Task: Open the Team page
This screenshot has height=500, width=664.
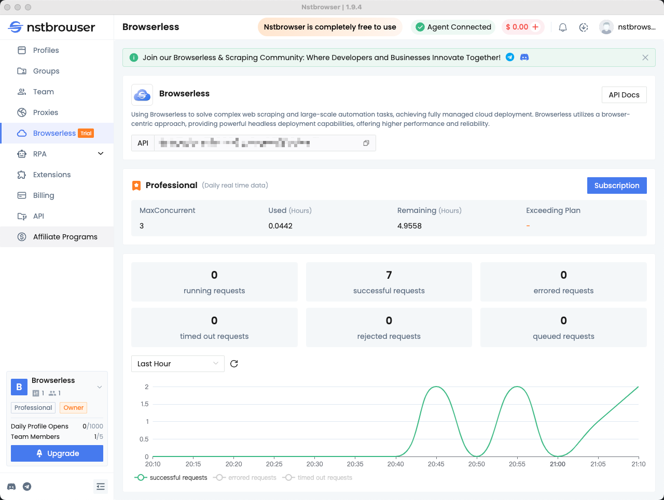Action: (x=57, y=92)
